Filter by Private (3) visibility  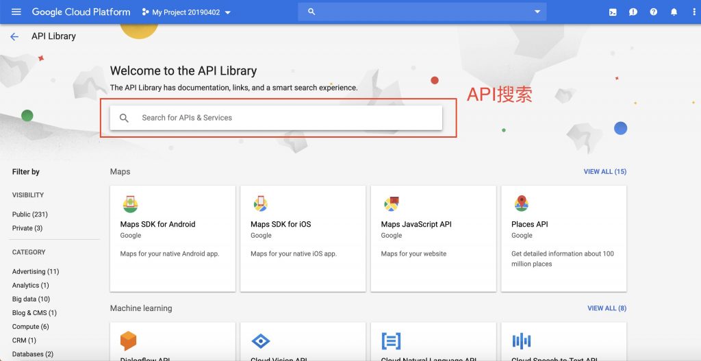click(x=27, y=228)
